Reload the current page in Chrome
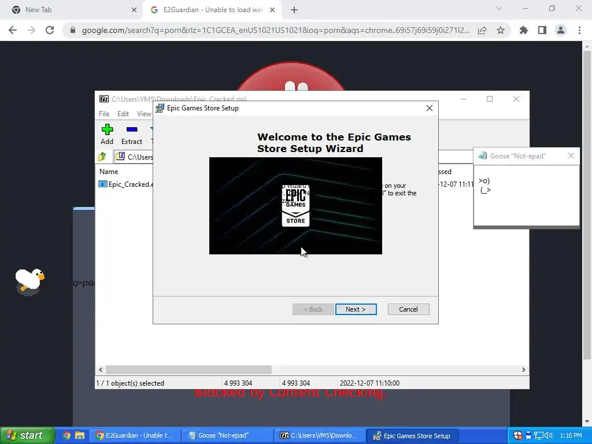 [x=50, y=30]
